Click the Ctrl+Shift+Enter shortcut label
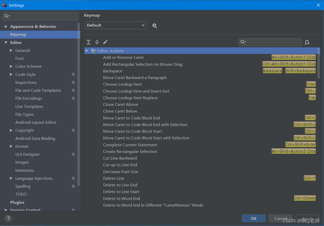This screenshot has height=226, width=324. tap(300, 144)
